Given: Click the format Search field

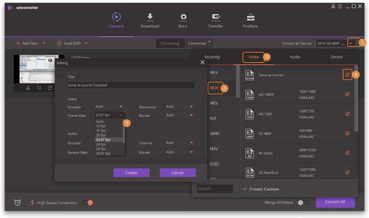Looking at the screenshot, I should (x=215, y=188).
